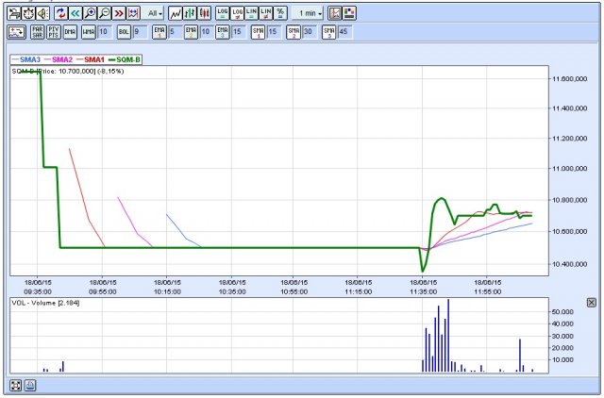
Task: Toggle the BOL Bollinger bands indicator
Action: tap(124, 31)
